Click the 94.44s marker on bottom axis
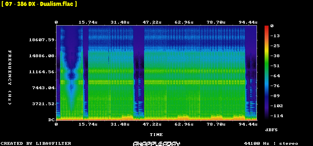313x146 pixels. (248, 124)
